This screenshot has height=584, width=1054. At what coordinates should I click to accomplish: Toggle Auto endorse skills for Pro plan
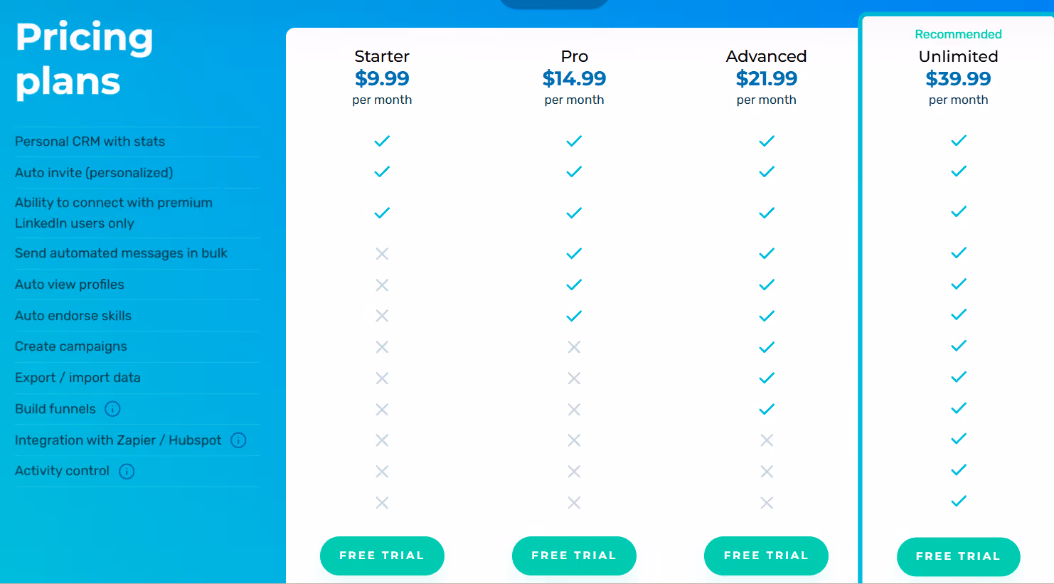point(574,314)
